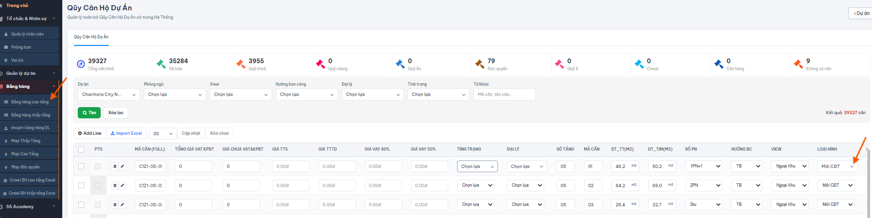This screenshot has height=218, width=872.
Task: Click the light-blue Check stat icon
Action: click(639, 64)
